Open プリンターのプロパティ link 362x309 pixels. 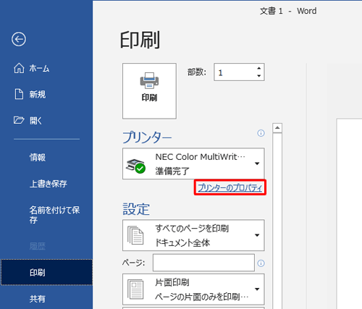[x=230, y=187]
